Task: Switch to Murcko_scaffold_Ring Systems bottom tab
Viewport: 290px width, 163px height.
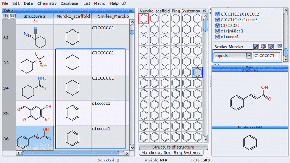Action: pyautogui.click(x=171, y=153)
